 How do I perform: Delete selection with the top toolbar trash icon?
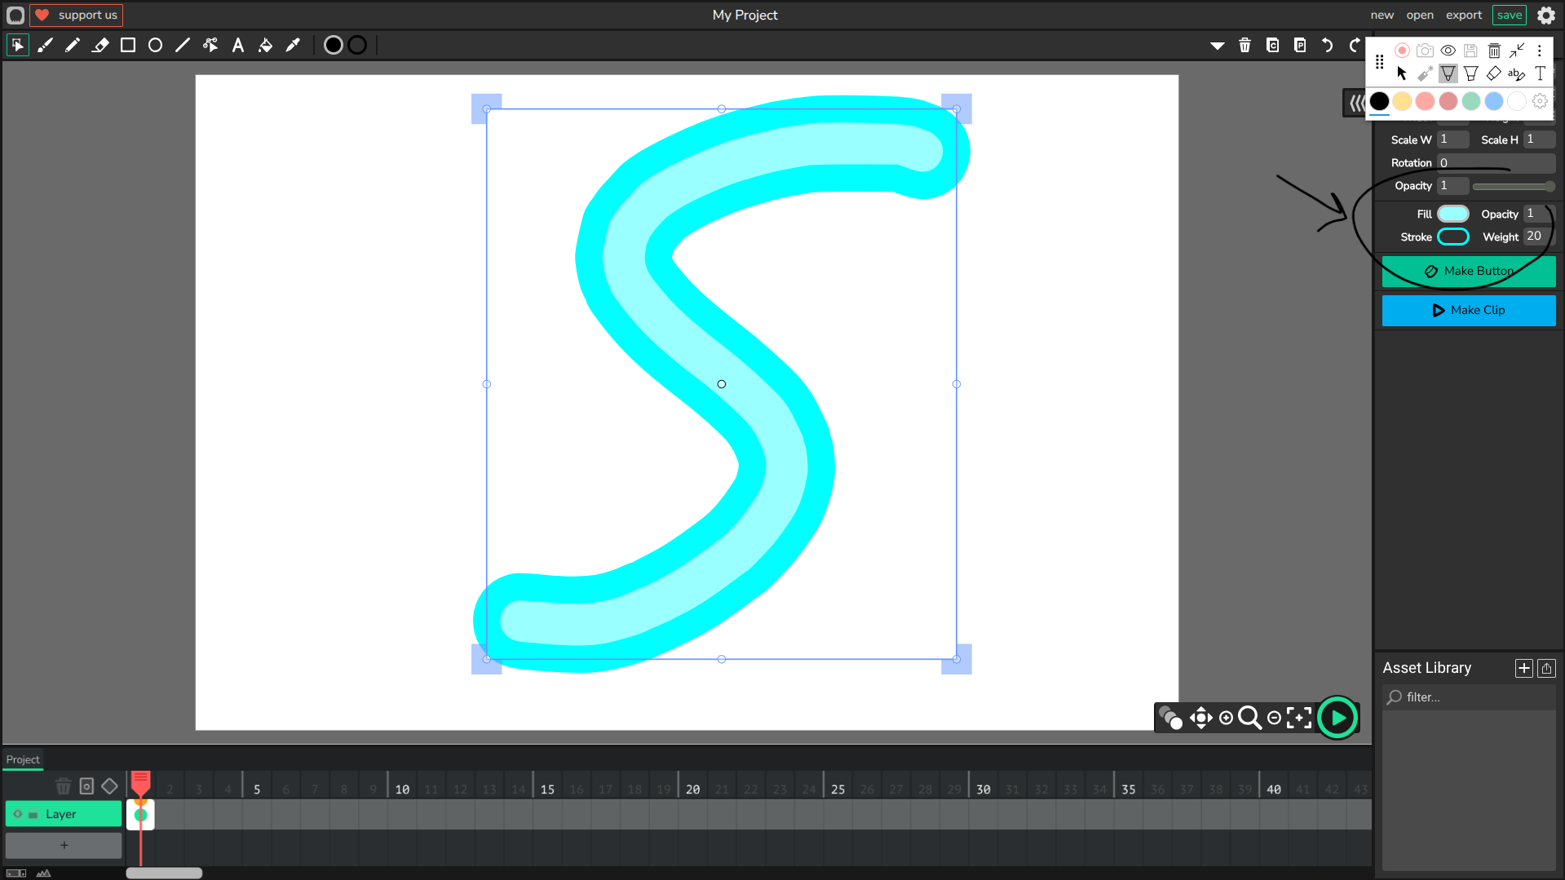click(x=1244, y=46)
